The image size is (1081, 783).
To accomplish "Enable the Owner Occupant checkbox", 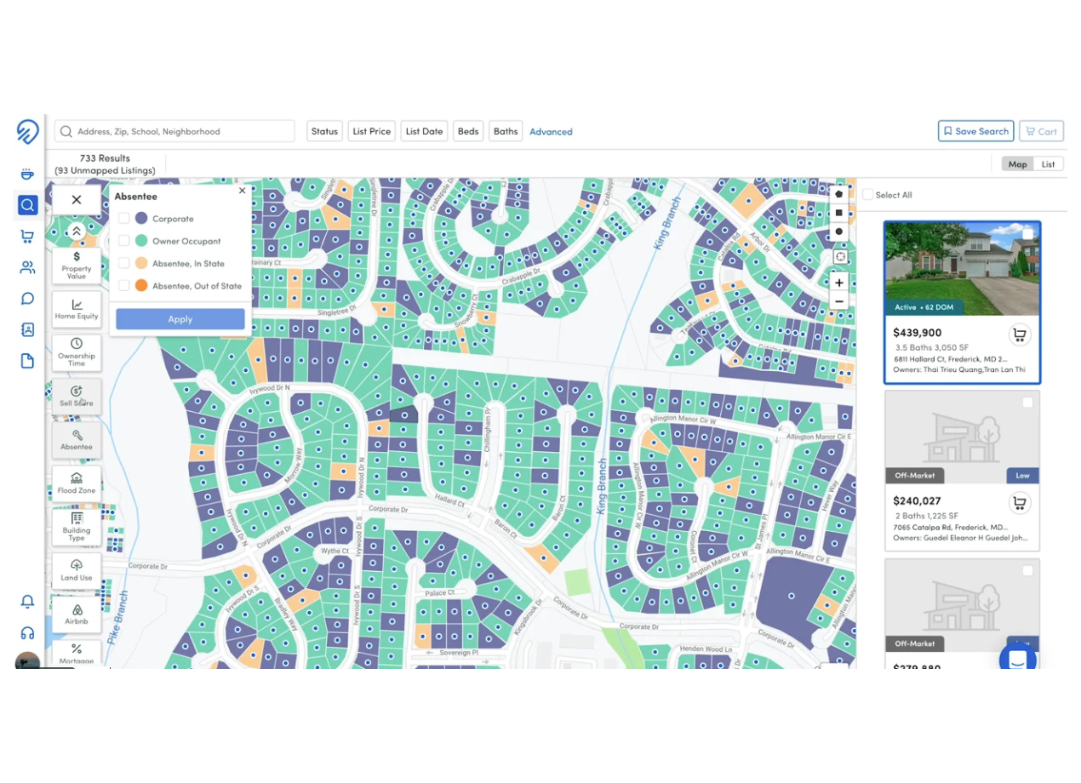I will coord(124,241).
